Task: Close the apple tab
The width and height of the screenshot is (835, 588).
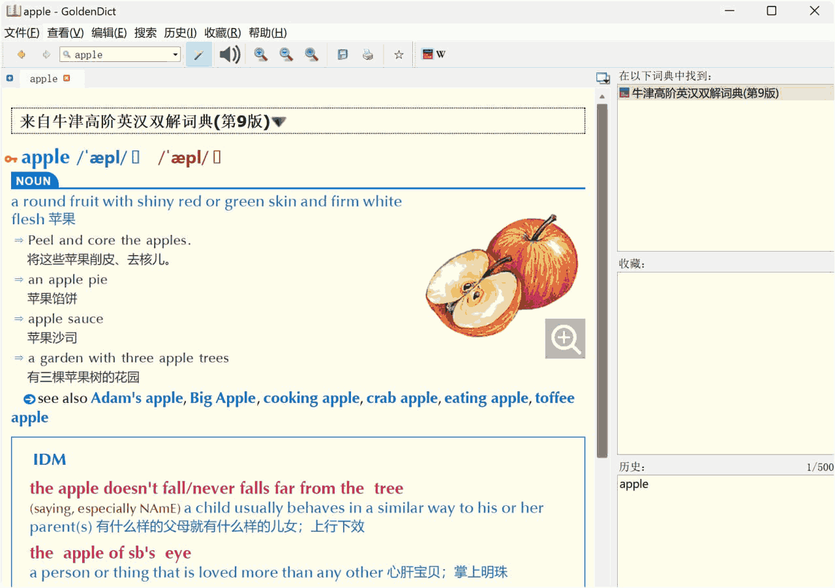Action: pyautogui.click(x=67, y=78)
